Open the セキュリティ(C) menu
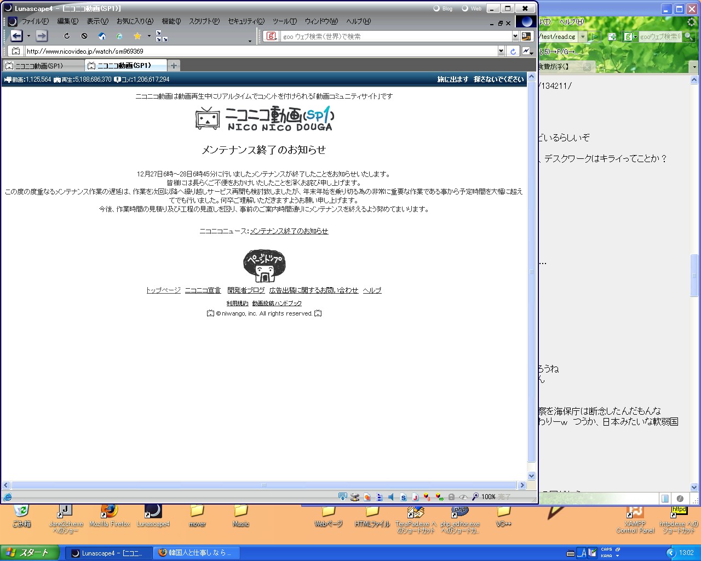 [x=246, y=21]
